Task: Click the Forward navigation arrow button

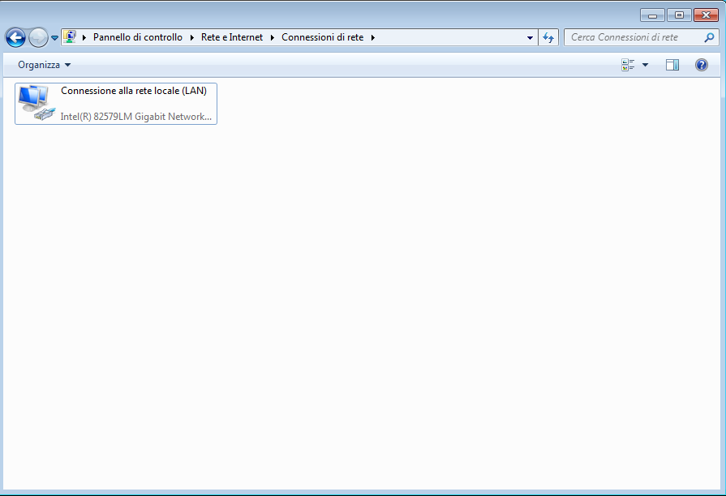Action: pyautogui.click(x=38, y=37)
